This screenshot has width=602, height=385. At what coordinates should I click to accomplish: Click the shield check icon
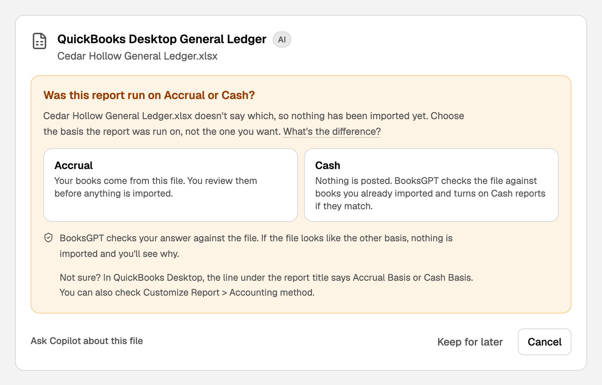[x=48, y=238]
